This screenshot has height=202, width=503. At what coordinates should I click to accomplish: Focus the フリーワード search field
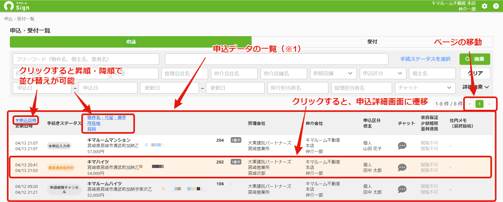[86, 59]
